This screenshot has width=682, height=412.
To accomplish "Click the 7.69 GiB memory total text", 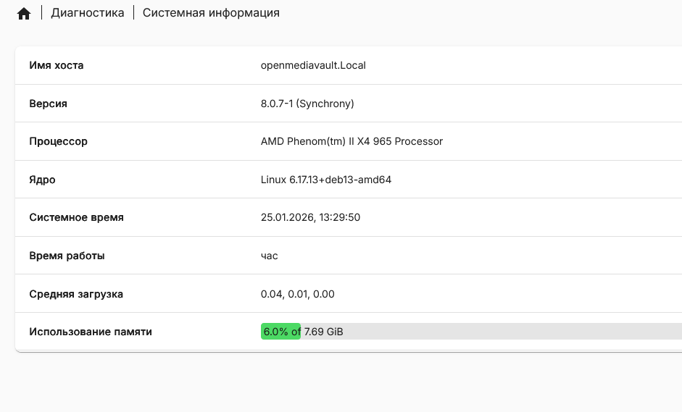I will 323,332.
